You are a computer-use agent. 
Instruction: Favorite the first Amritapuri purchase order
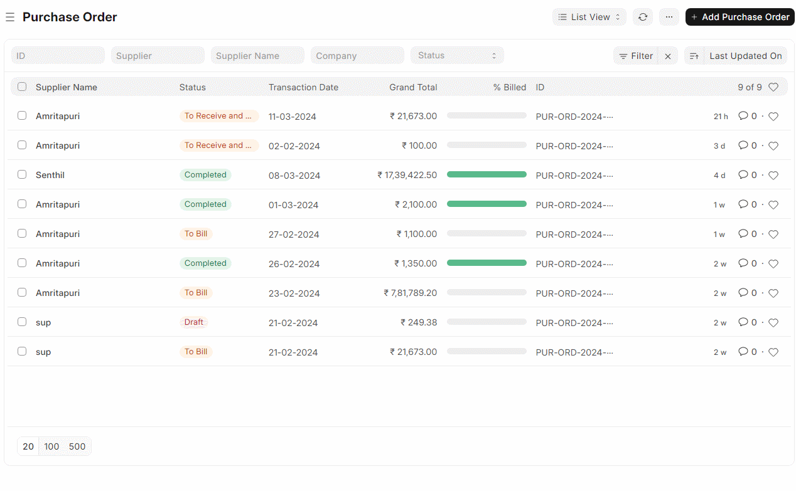click(773, 116)
